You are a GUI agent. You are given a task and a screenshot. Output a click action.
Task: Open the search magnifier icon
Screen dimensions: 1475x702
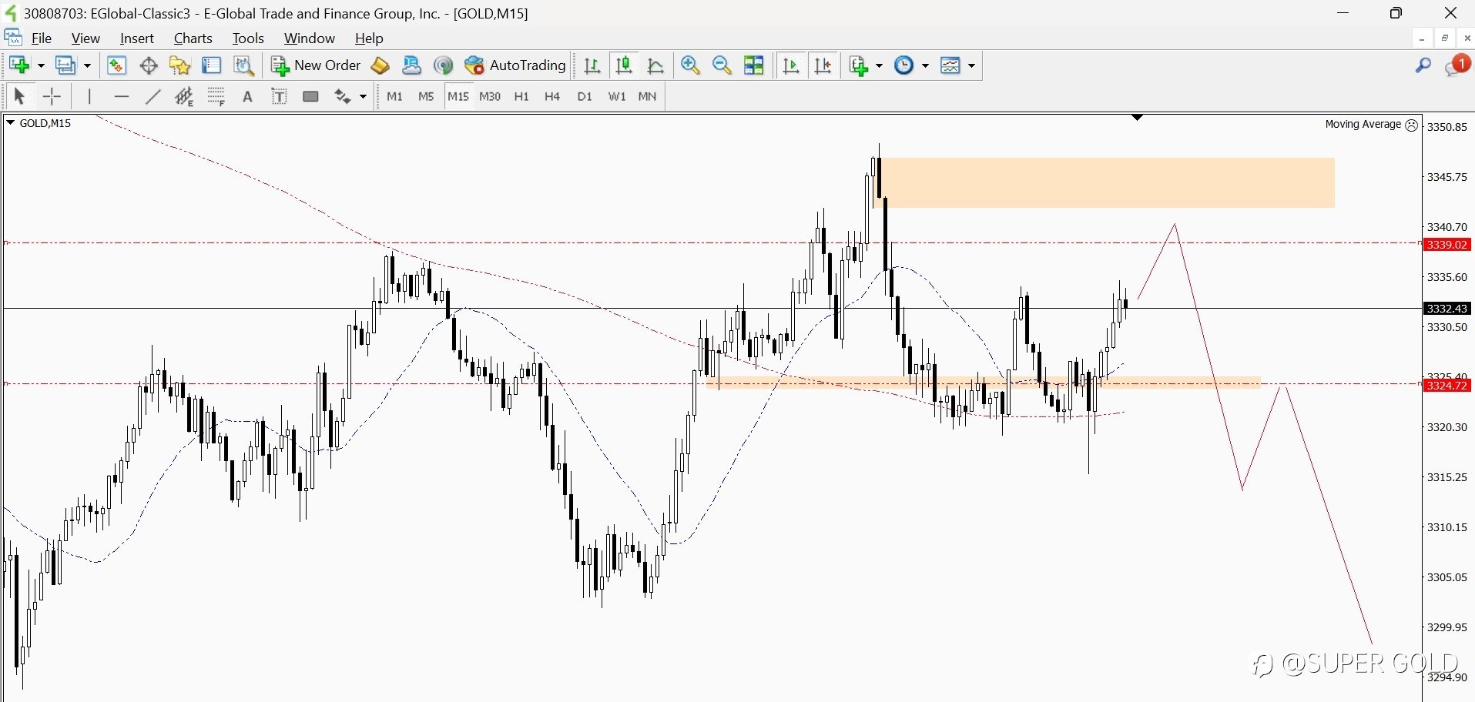click(1423, 65)
